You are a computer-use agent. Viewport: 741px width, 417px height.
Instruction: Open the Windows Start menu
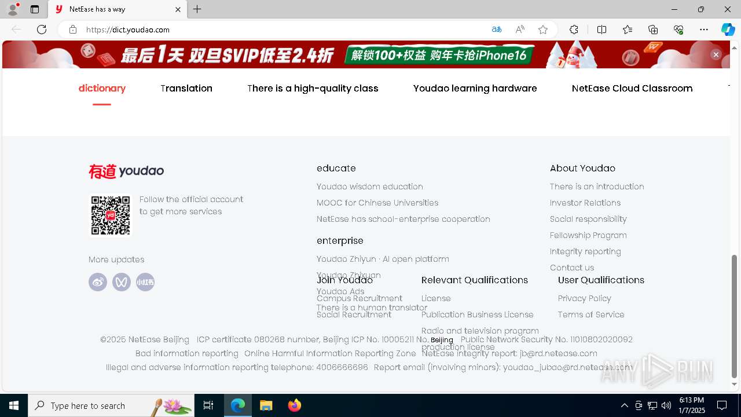click(x=14, y=405)
